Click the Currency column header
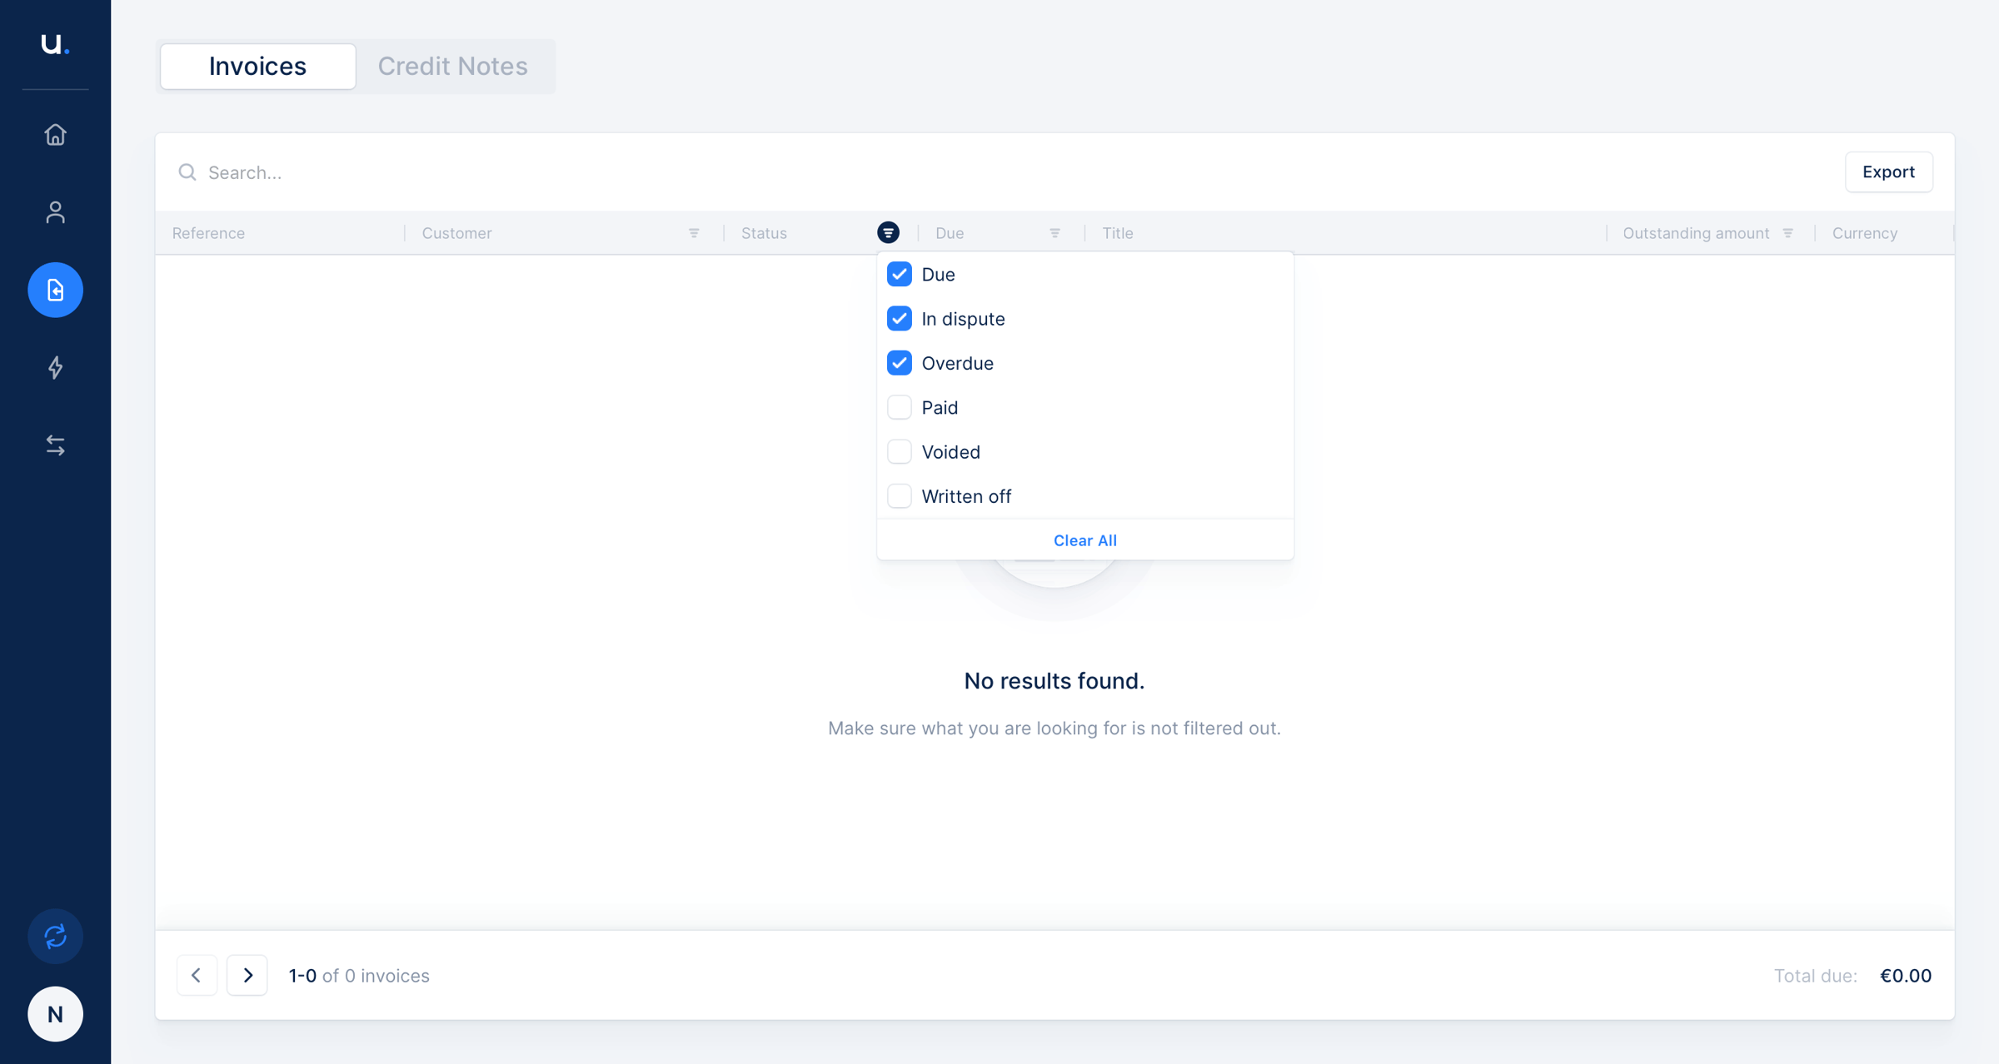The height and width of the screenshot is (1064, 1999). (1864, 233)
